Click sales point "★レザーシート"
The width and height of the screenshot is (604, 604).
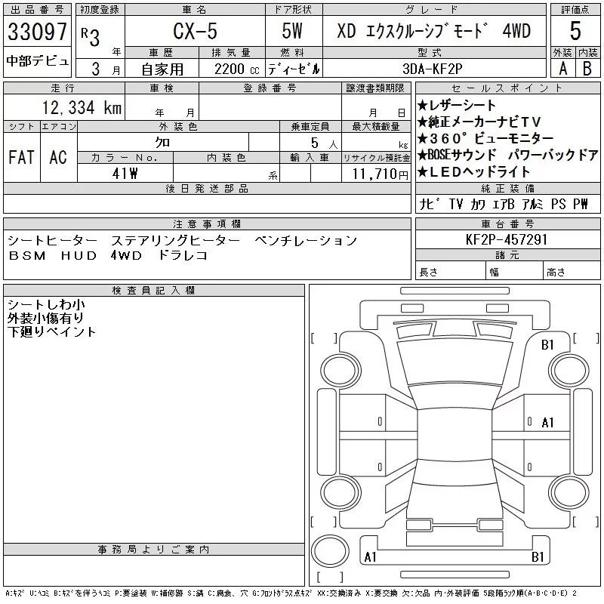[x=457, y=105]
